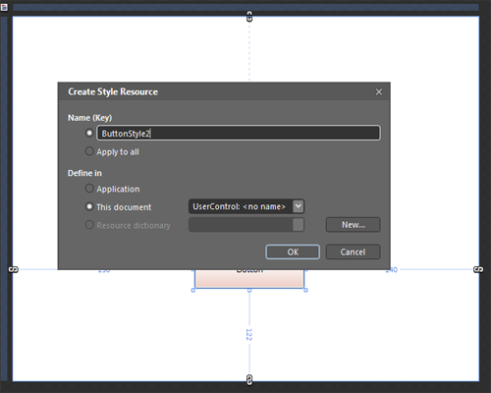Image resolution: width=491 pixels, height=393 pixels.
Task: Click the bottom-center resize handle of the button
Action: (249, 290)
